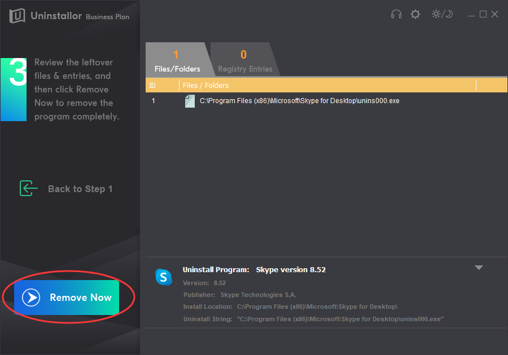The height and width of the screenshot is (355, 508).
Task: Click the Skype logo icon
Action: [x=163, y=277]
